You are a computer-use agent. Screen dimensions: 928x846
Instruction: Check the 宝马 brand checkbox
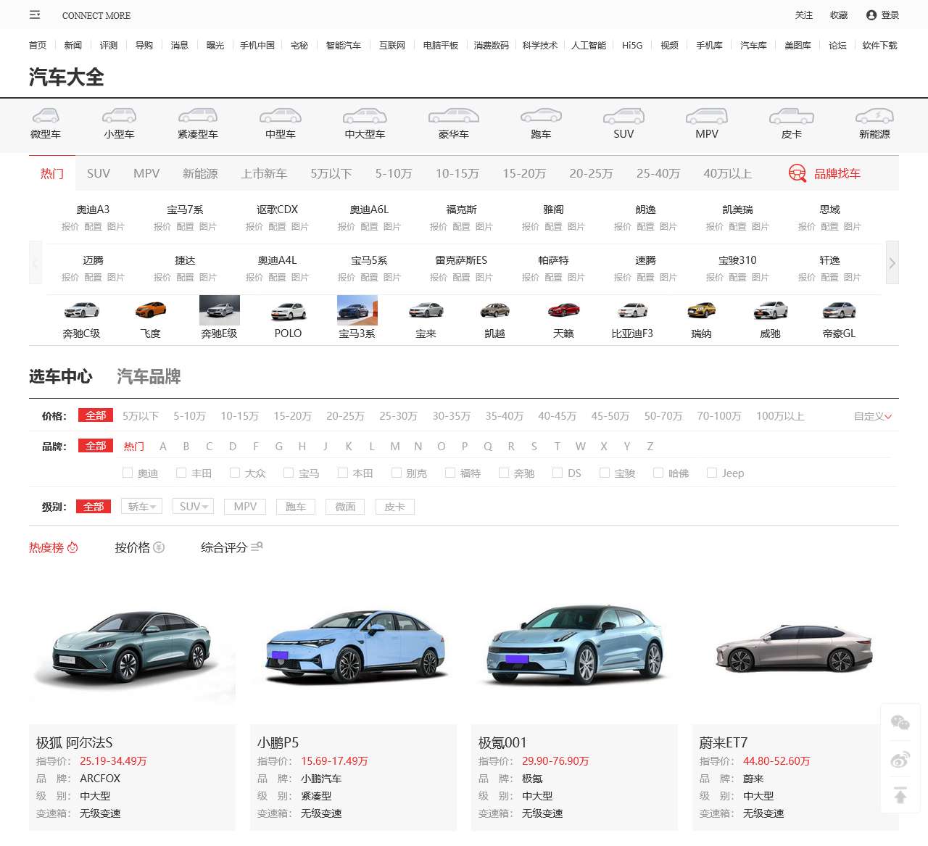coord(289,473)
